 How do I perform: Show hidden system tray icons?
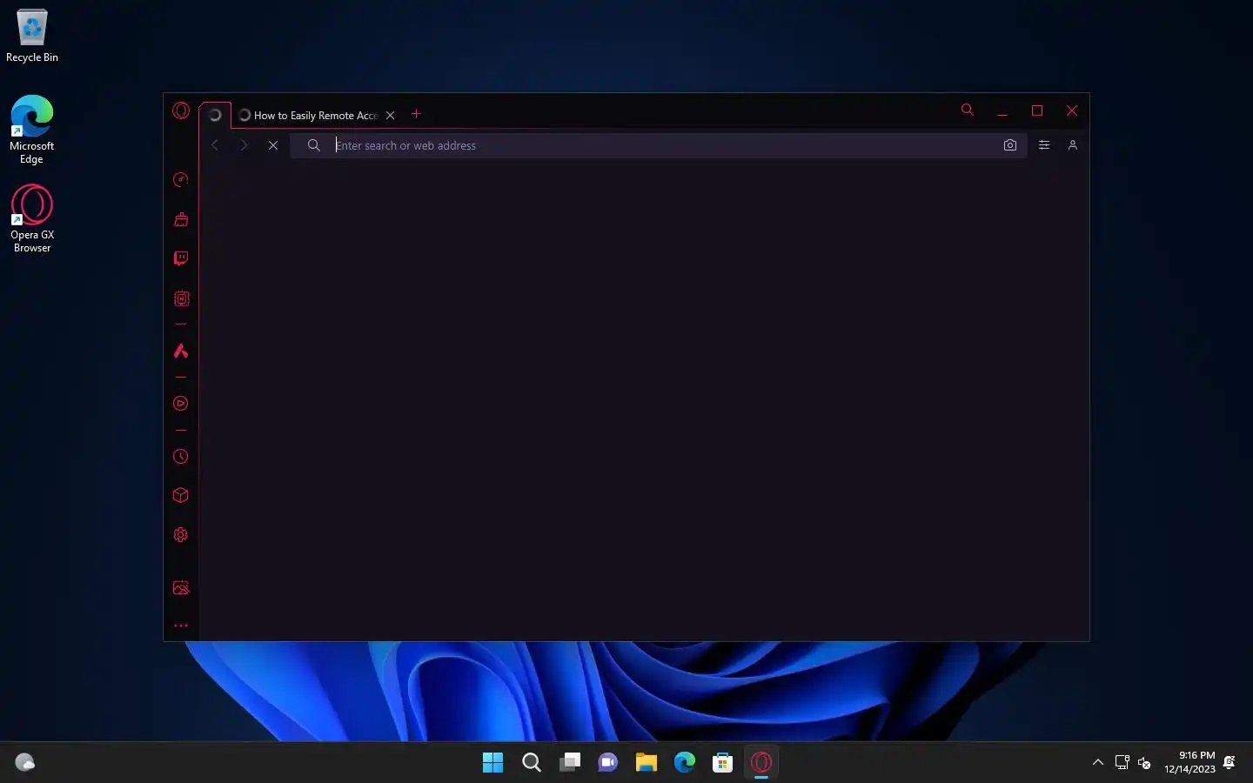tap(1098, 763)
